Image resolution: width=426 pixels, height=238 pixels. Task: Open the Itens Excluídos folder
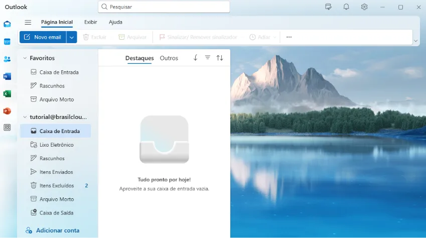point(56,186)
